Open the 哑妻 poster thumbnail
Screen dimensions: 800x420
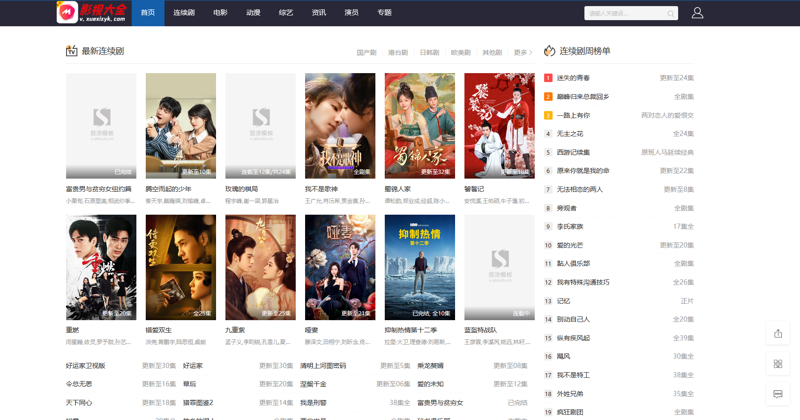pyautogui.click(x=340, y=267)
